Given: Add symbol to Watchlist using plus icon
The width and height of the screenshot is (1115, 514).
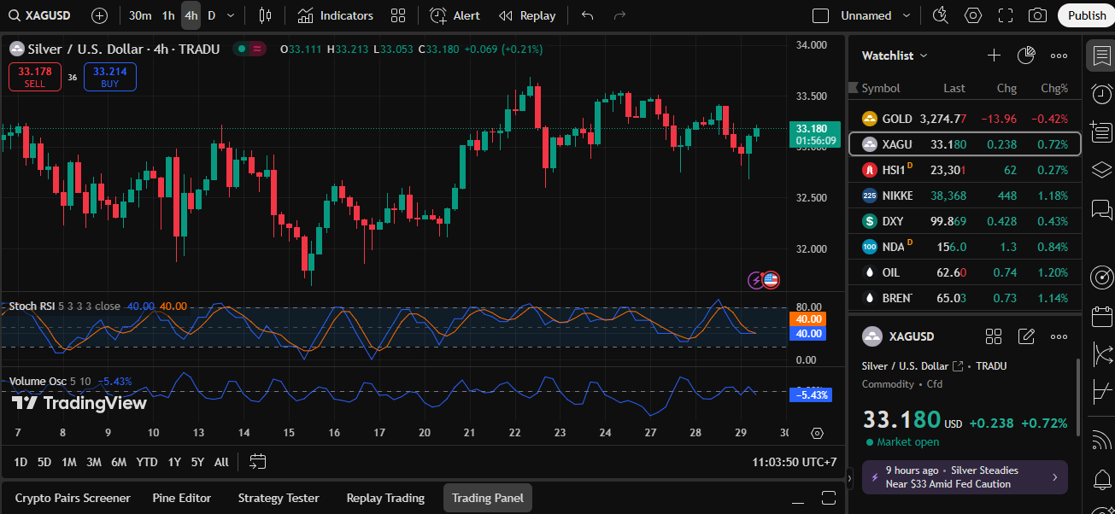Looking at the screenshot, I should pyautogui.click(x=994, y=55).
